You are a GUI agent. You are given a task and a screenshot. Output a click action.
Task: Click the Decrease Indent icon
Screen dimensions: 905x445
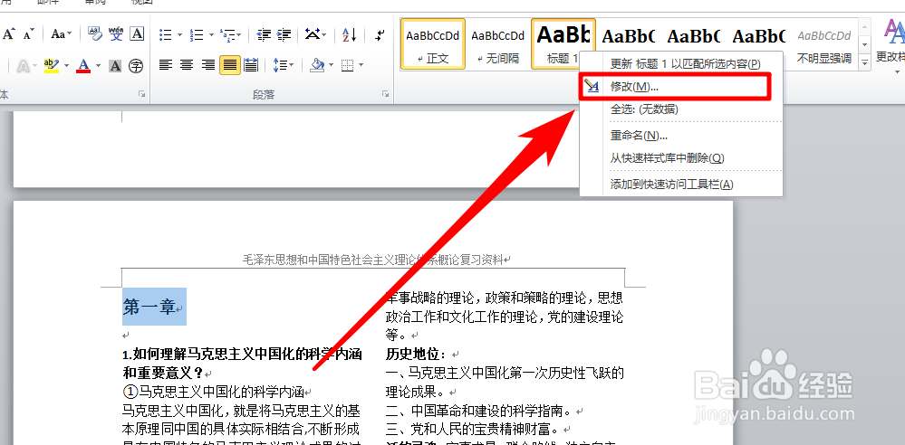265,35
